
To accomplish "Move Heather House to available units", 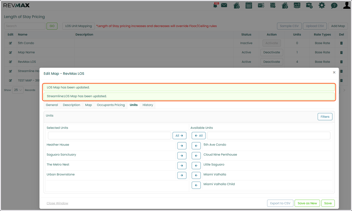I will click(182, 146).
